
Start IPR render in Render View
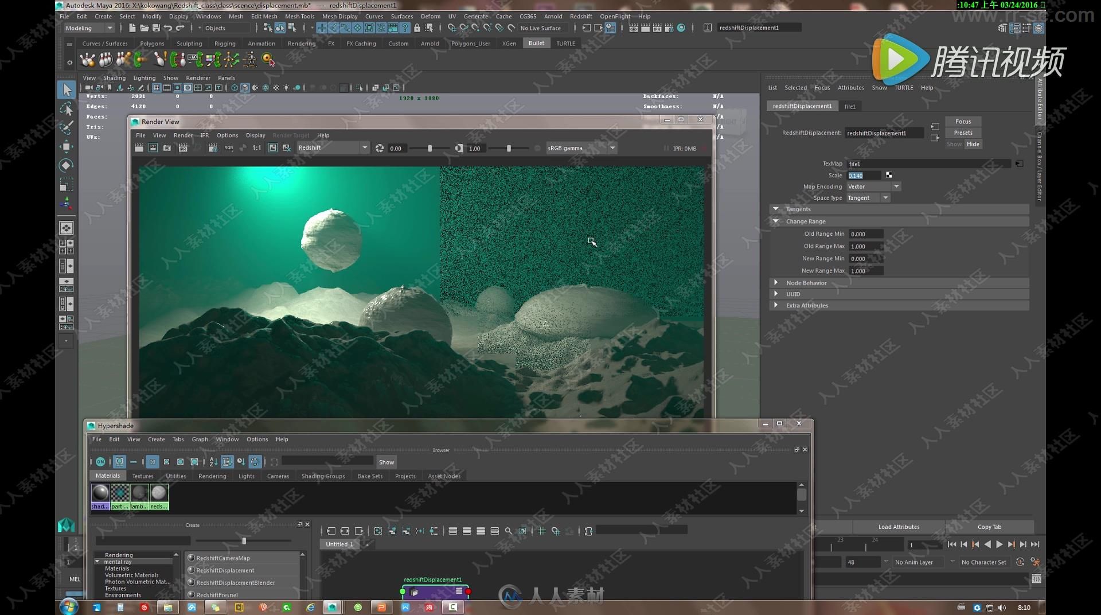point(183,148)
